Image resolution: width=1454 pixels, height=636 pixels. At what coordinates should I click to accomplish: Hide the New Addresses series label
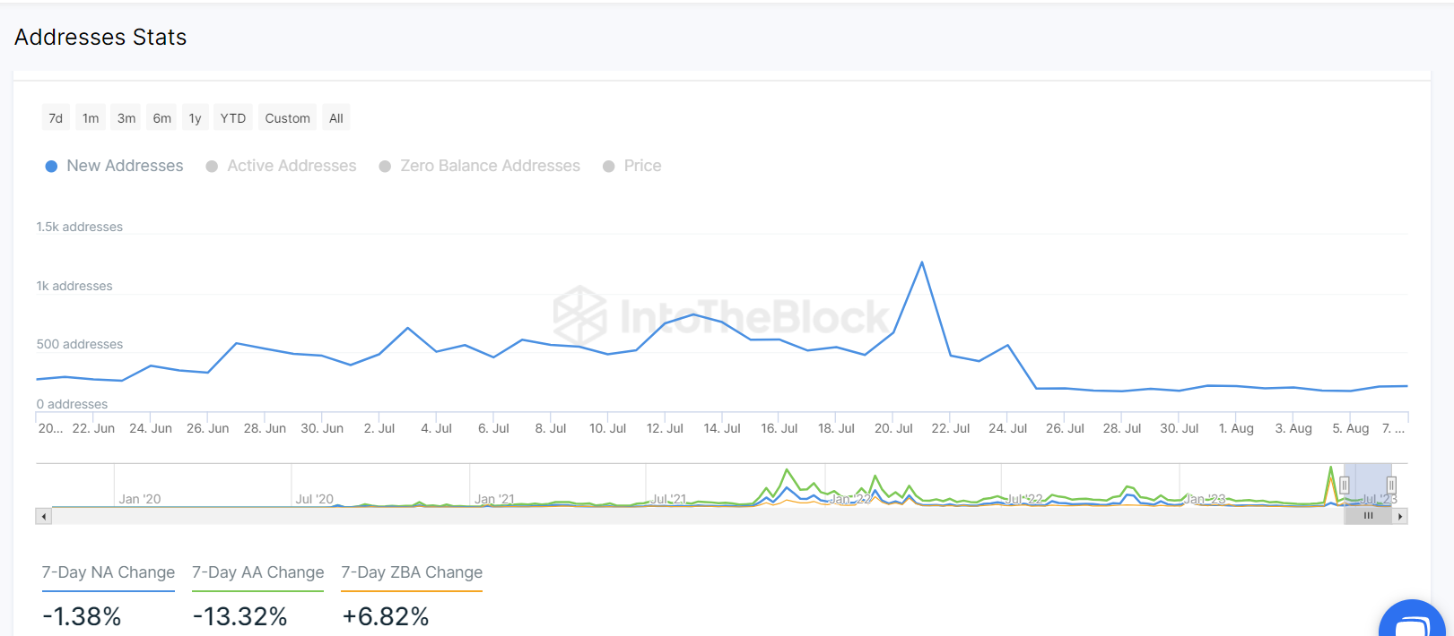(125, 167)
